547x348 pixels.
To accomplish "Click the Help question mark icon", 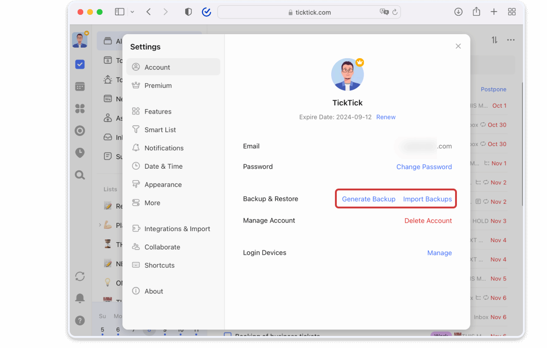I will 80,320.
